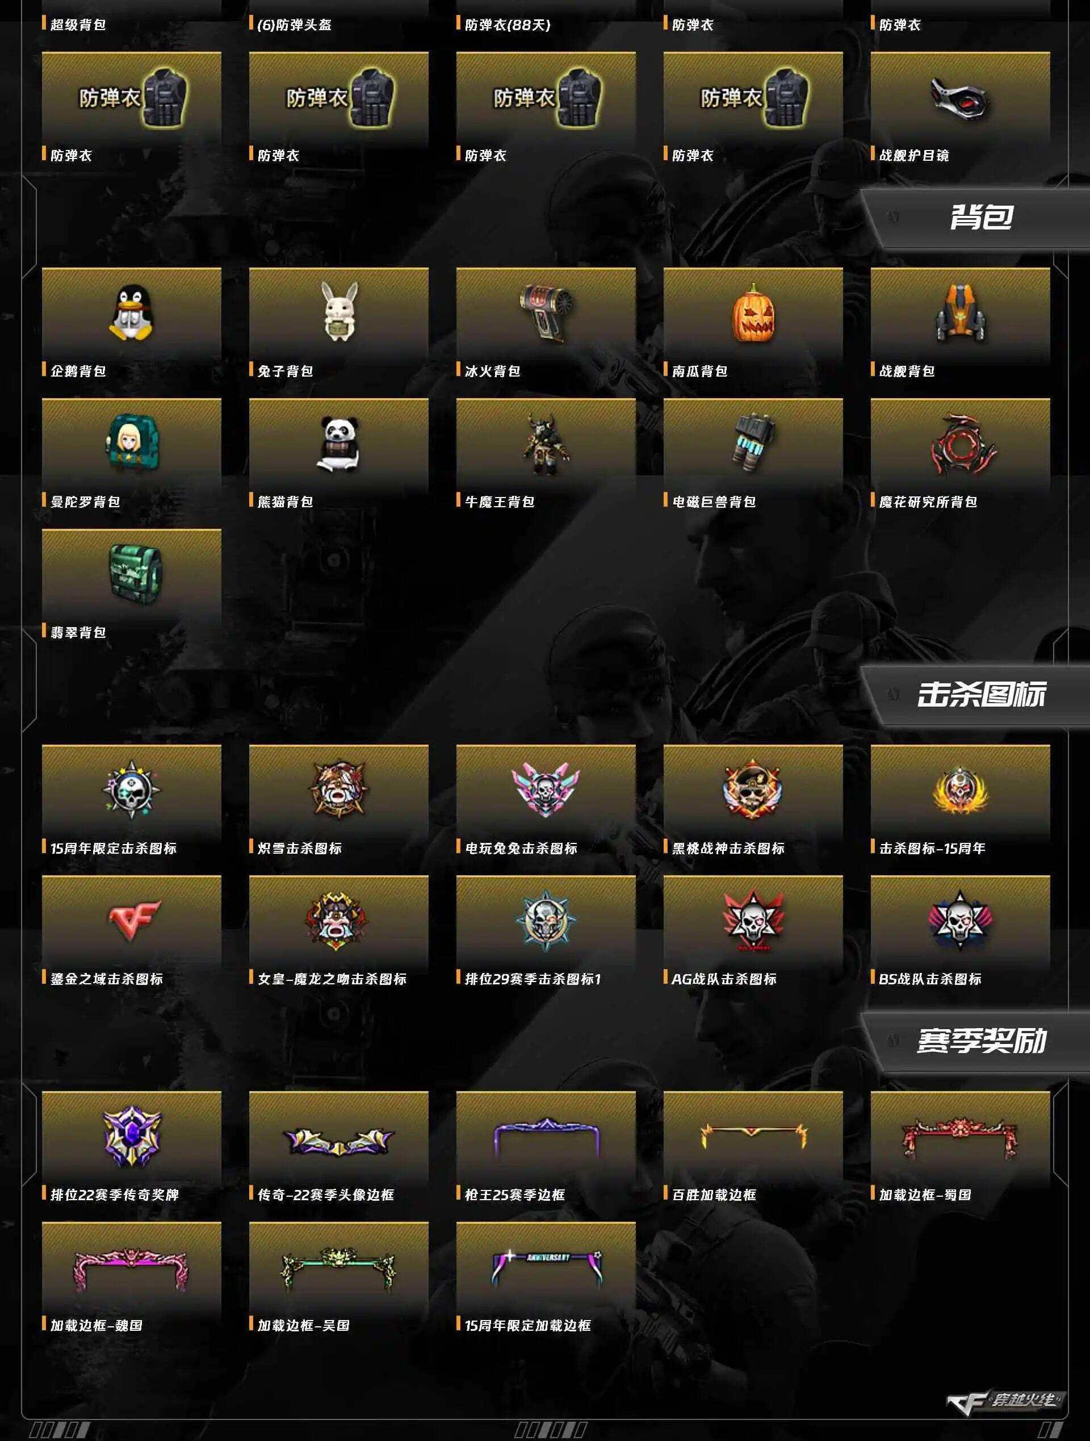Select the 黑桃战神 kill icon
Image resolution: width=1090 pixels, height=1441 pixels.
pyautogui.click(x=752, y=790)
